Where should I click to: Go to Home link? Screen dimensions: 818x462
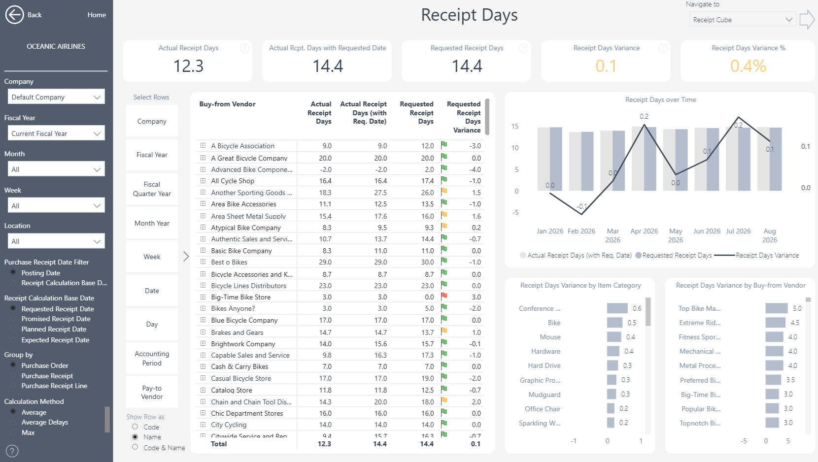coord(97,15)
